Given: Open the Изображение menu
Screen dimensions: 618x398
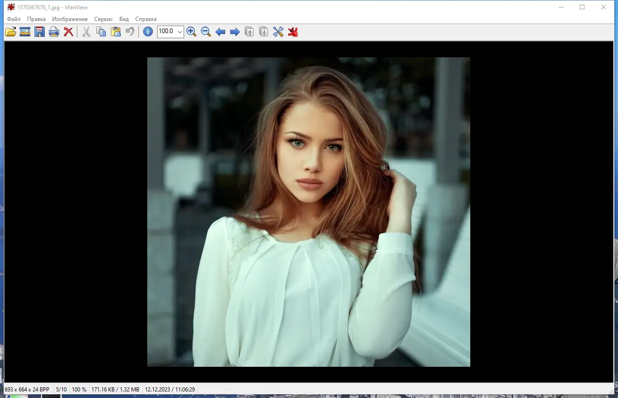Looking at the screenshot, I should (70, 19).
